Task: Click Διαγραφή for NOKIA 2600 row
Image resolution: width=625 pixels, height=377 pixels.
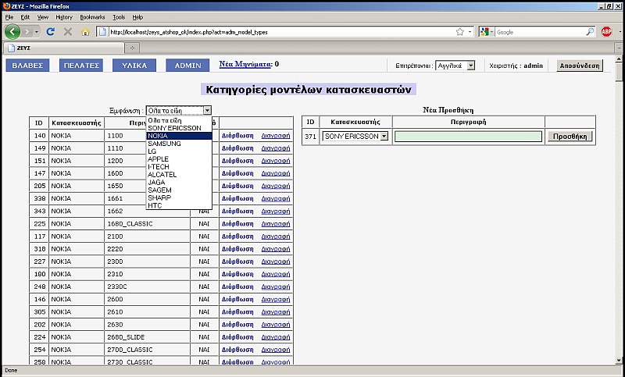Action: tap(276, 300)
